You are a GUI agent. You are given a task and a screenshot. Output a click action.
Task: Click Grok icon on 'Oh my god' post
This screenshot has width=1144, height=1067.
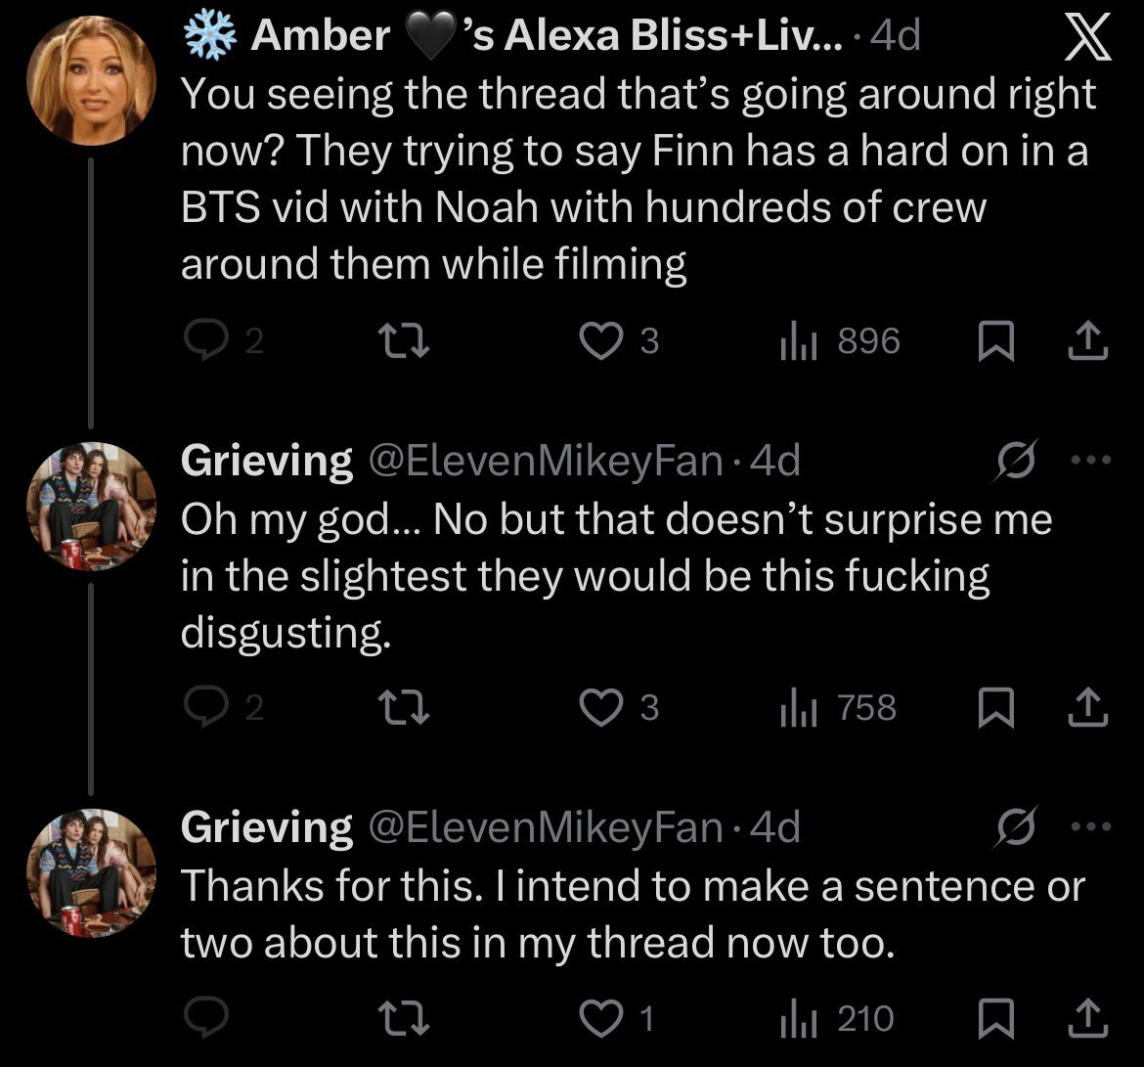pos(1012,461)
